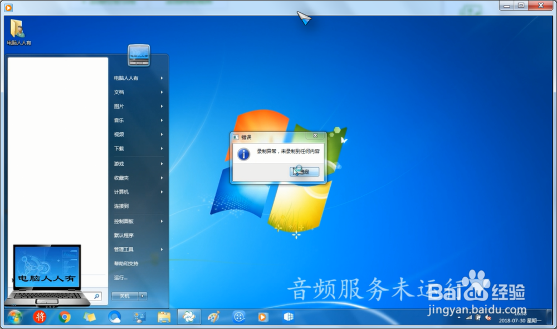Click 确定 in the 错误 dialog

[305, 172]
